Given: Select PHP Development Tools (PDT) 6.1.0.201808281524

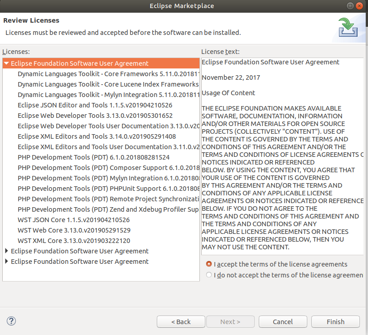Looking at the screenshot, I should (94, 157).
